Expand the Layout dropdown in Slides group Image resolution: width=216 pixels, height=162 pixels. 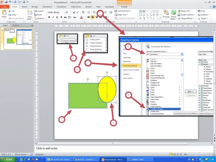point(39,11)
